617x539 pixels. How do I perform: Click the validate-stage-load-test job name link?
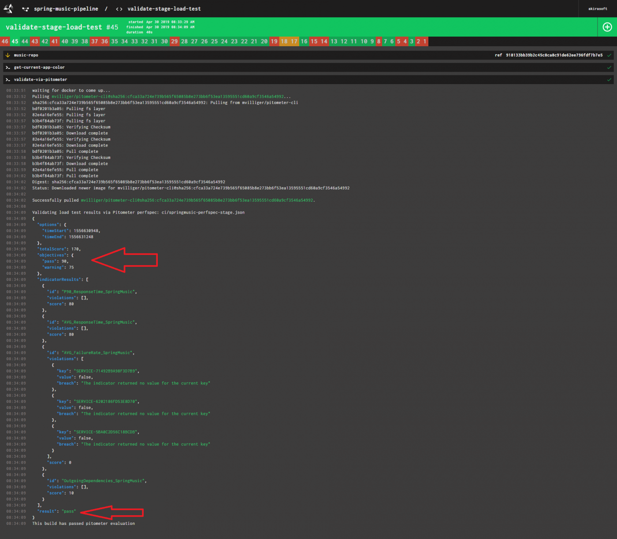tap(164, 8)
